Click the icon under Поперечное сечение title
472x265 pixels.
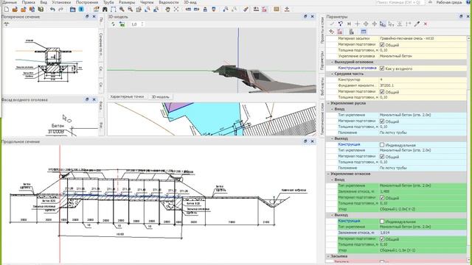coord(7,24)
